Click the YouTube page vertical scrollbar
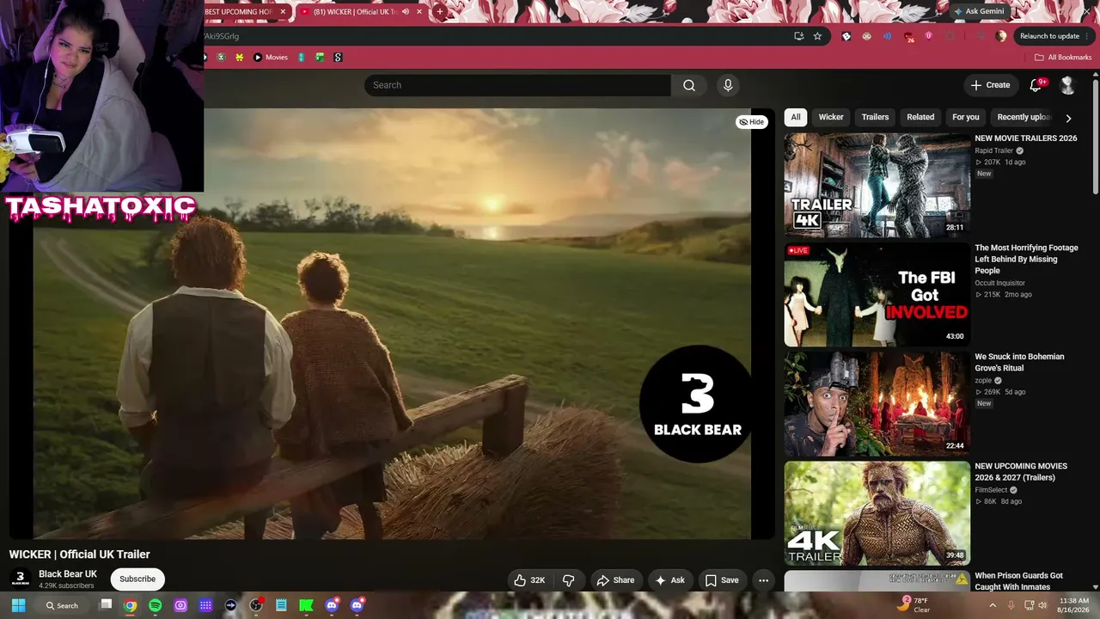 point(1096,138)
